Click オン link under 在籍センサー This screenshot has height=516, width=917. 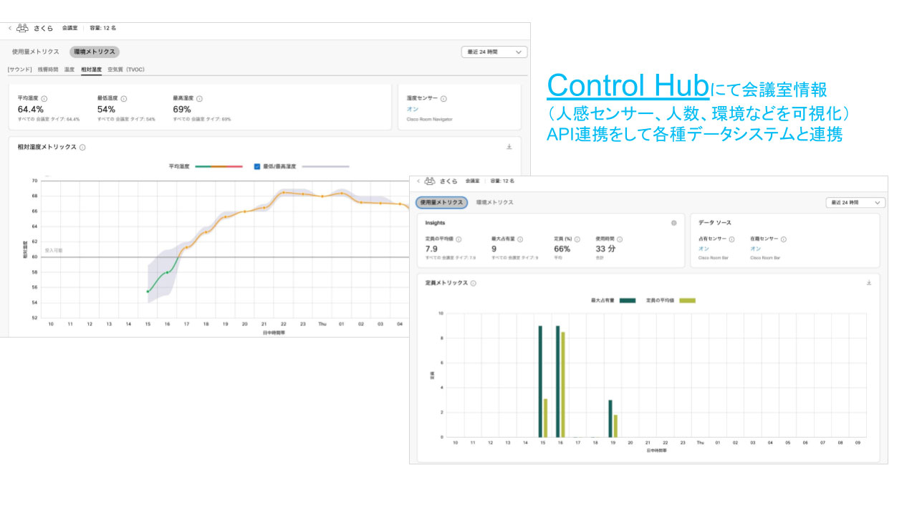point(757,249)
